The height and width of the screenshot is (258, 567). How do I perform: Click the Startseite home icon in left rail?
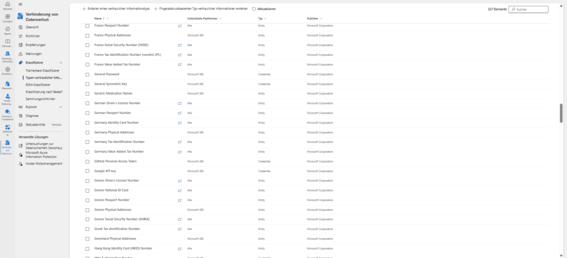pyautogui.click(x=7, y=4)
